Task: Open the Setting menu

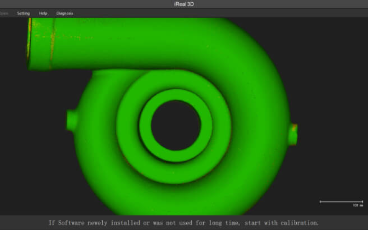Action: click(x=23, y=13)
